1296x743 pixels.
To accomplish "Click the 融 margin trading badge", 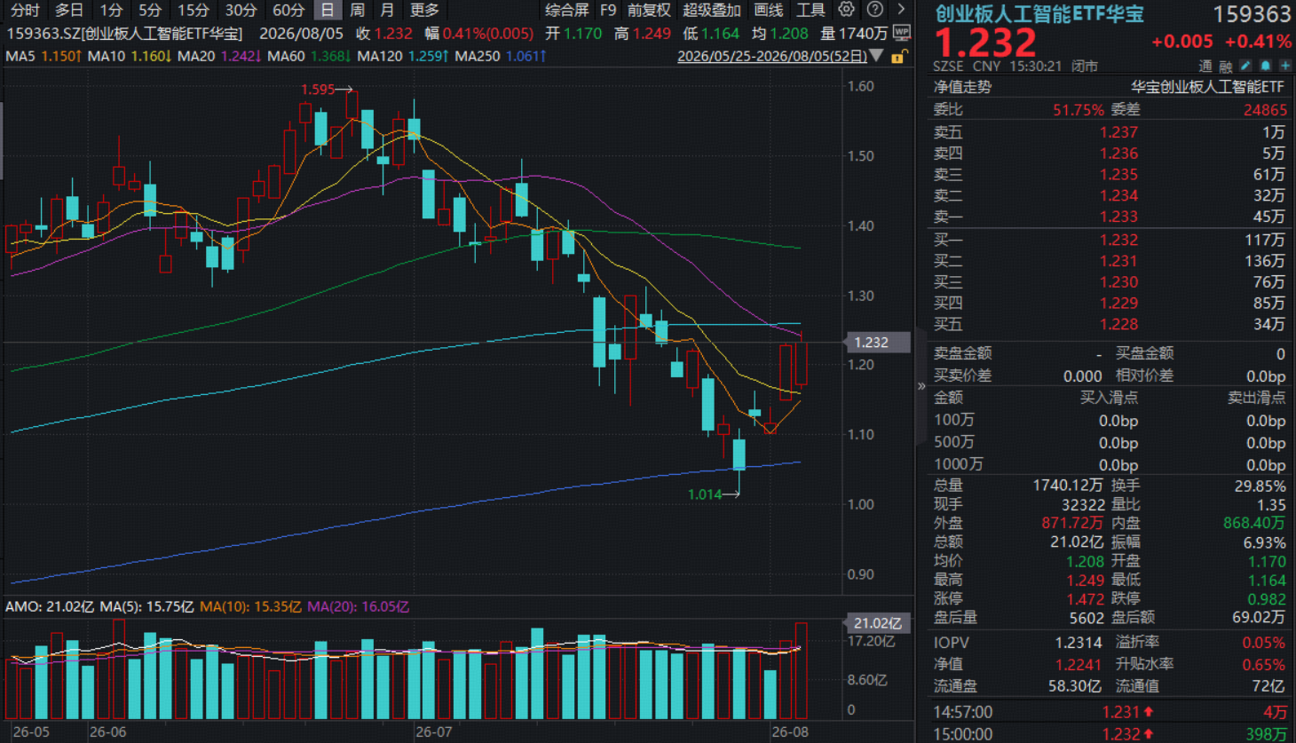I will coord(1226,66).
